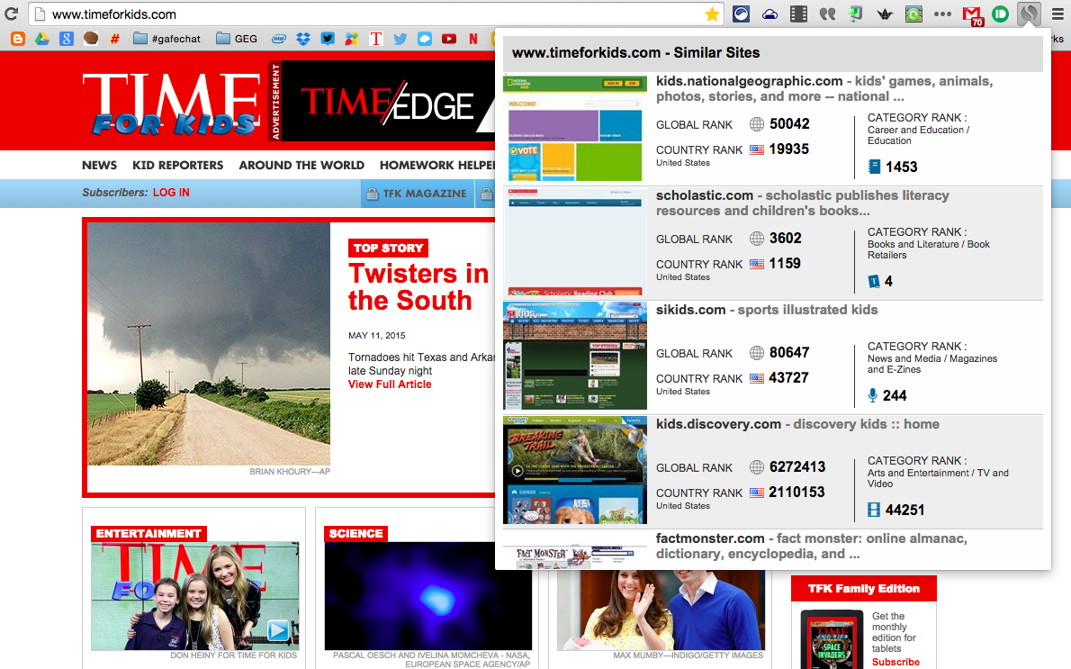
Task: Click the tornado top story photo
Action: (208, 344)
